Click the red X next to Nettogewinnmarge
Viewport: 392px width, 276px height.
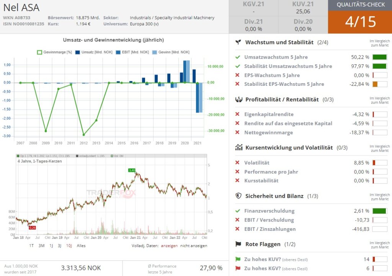(237, 132)
